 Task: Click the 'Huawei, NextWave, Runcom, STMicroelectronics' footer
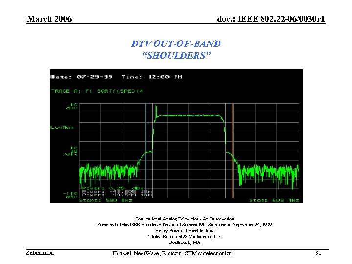pyautogui.click(x=172, y=253)
